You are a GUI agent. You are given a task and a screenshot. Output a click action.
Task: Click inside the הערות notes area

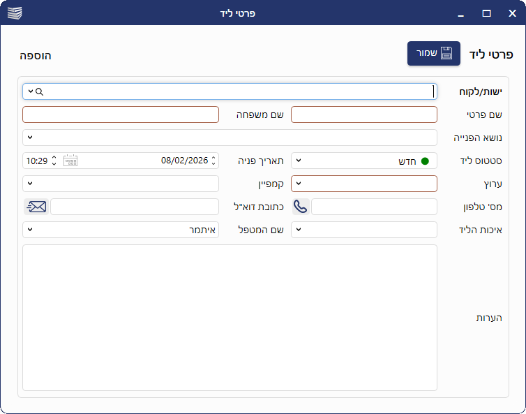click(230, 318)
